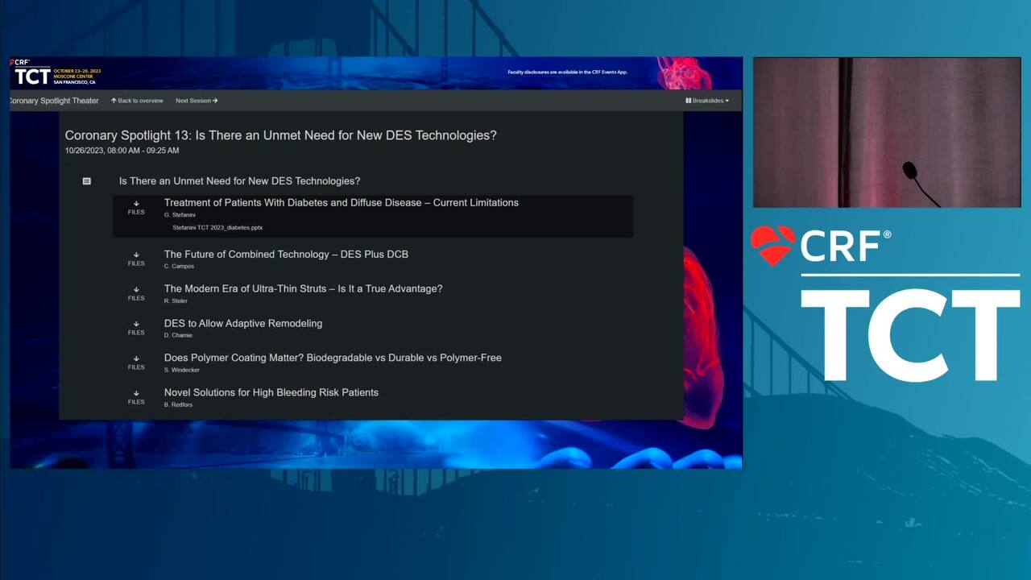
Task: Download files for Does Polymer Coating Matter
Action: [x=136, y=363]
